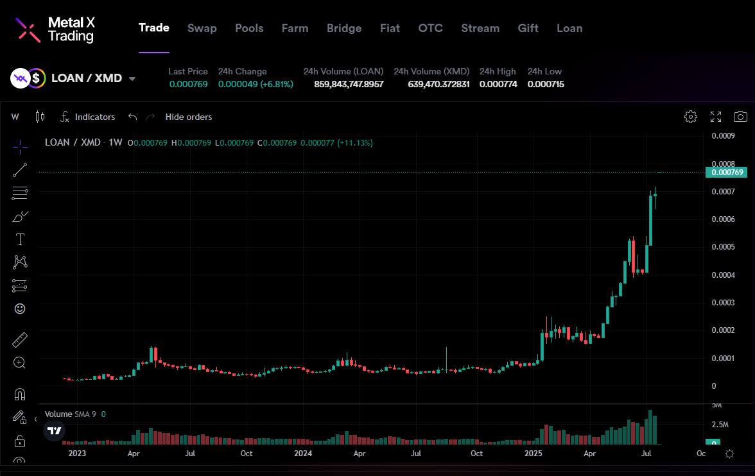Open the Trade tab
Image resolution: width=755 pixels, height=476 pixels.
pyautogui.click(x=154, y=28)
